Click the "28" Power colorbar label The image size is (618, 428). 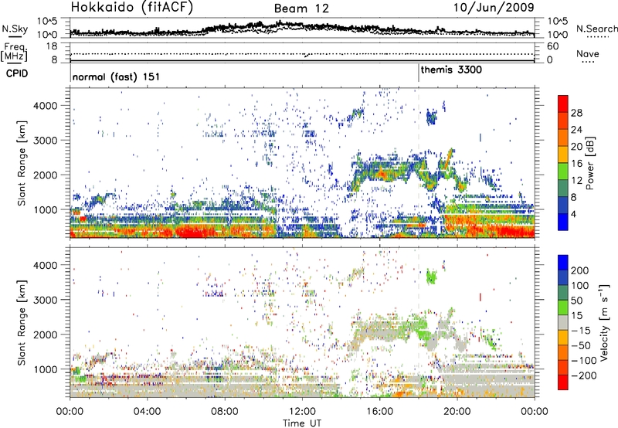[x=576, y=113]
